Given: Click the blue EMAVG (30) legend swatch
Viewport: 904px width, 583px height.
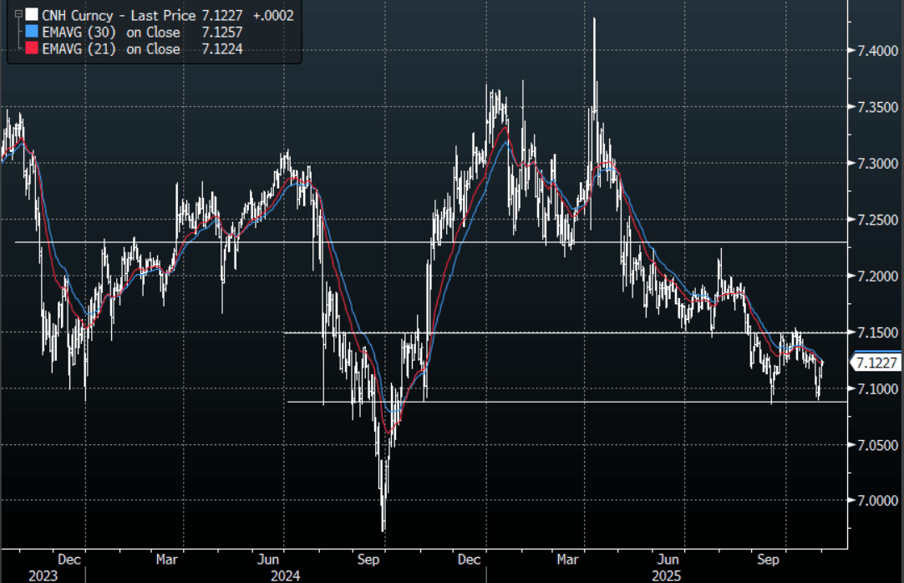Looking at the screenshot, I should 32,33.
